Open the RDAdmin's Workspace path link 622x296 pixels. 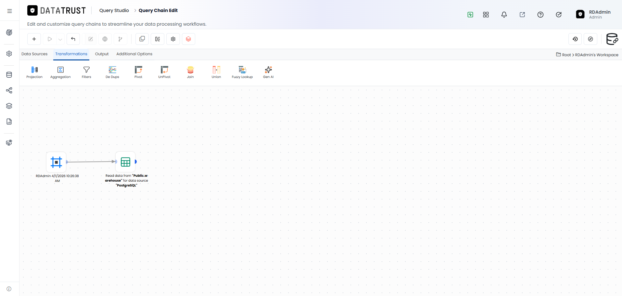(x=597, y=55)
